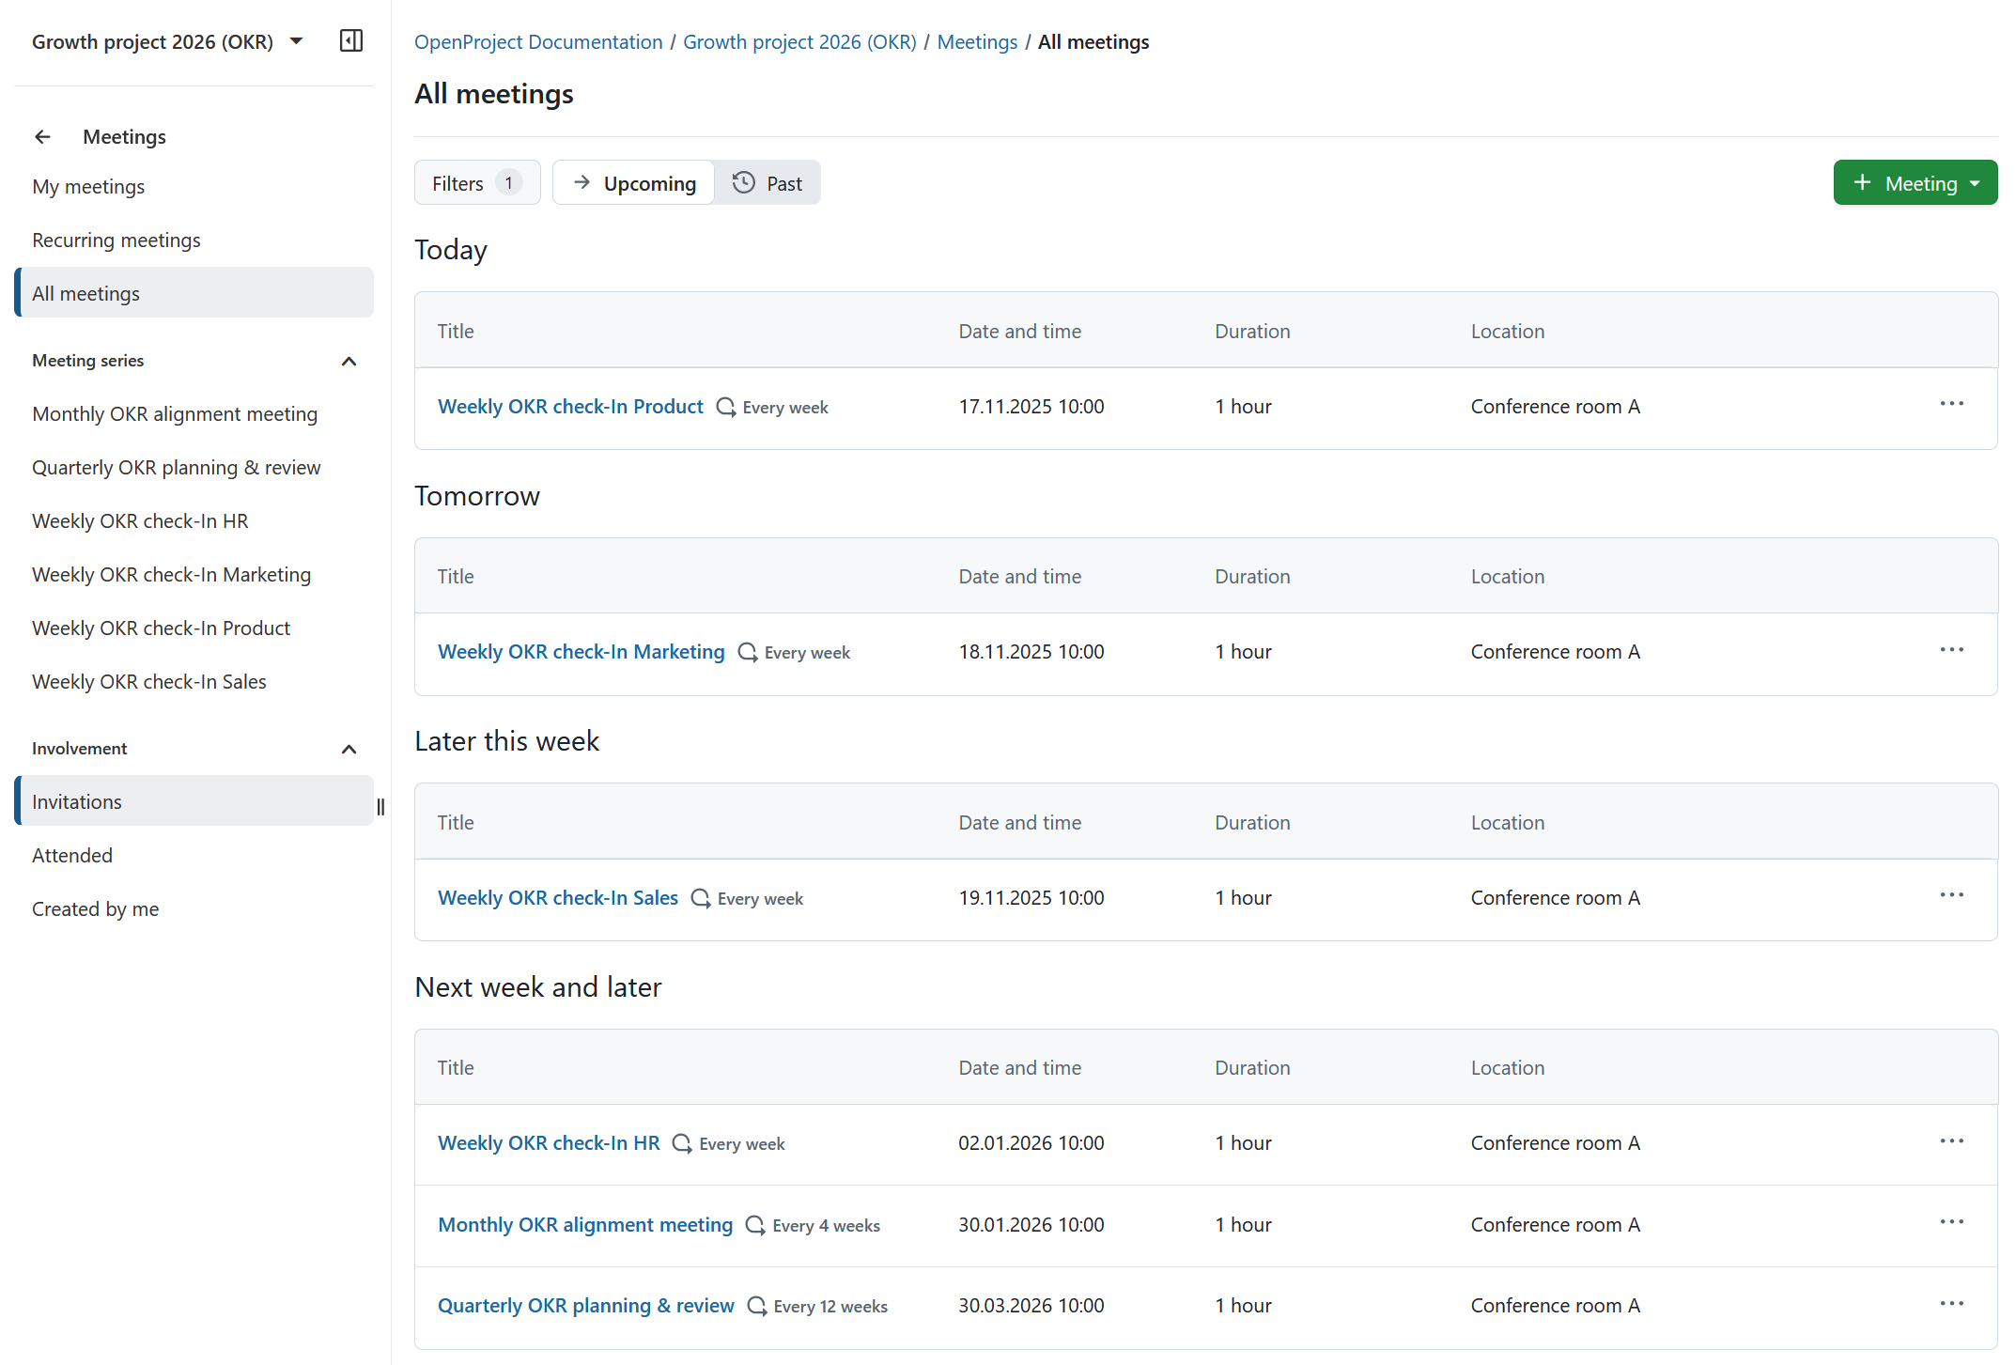Click the recurring icon beside Monthly OKR alignment meeting
This screenshot has width=2016, height=1365.
click(x=754, y=1225)
